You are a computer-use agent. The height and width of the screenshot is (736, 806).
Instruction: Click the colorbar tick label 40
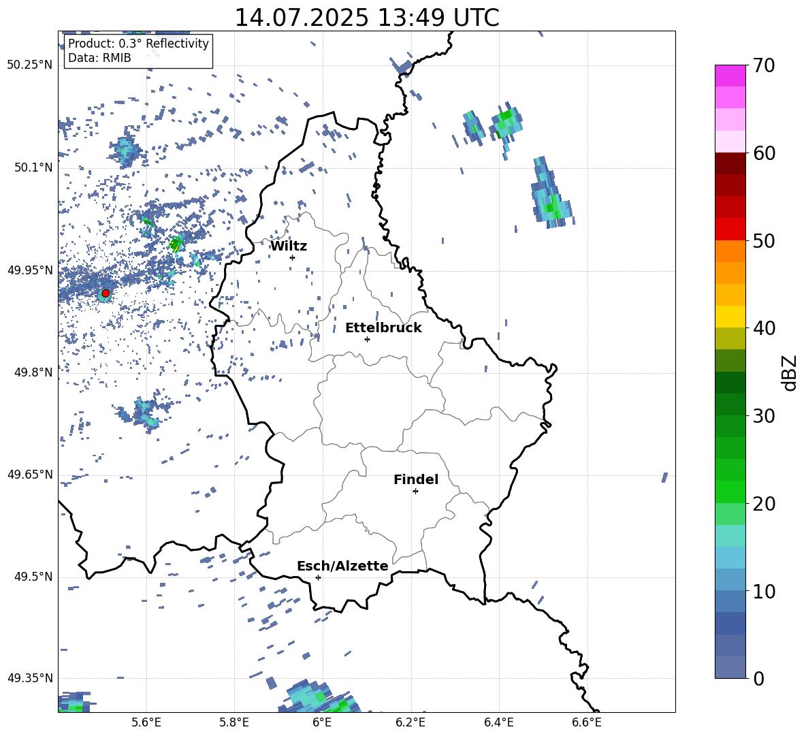pyautogui.click(x=763, y=328)
